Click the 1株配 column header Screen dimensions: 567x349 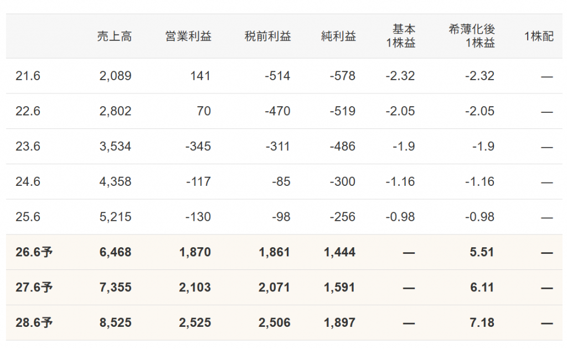pos(539,36)
